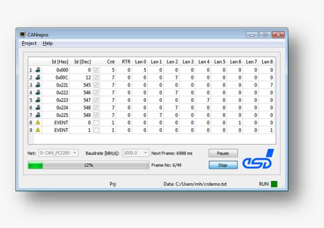Click the warning icon in row 8
This screenshot has height=228, width=324.
38,122
